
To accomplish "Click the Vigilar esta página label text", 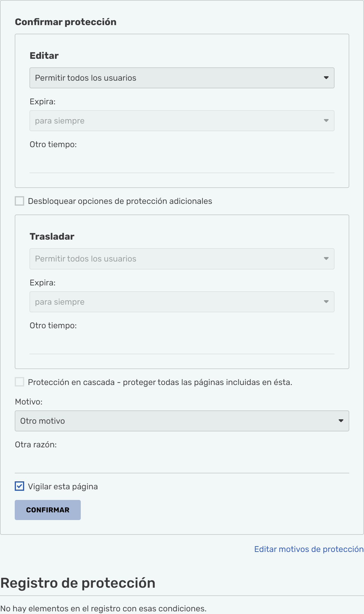I will [63, 487].
